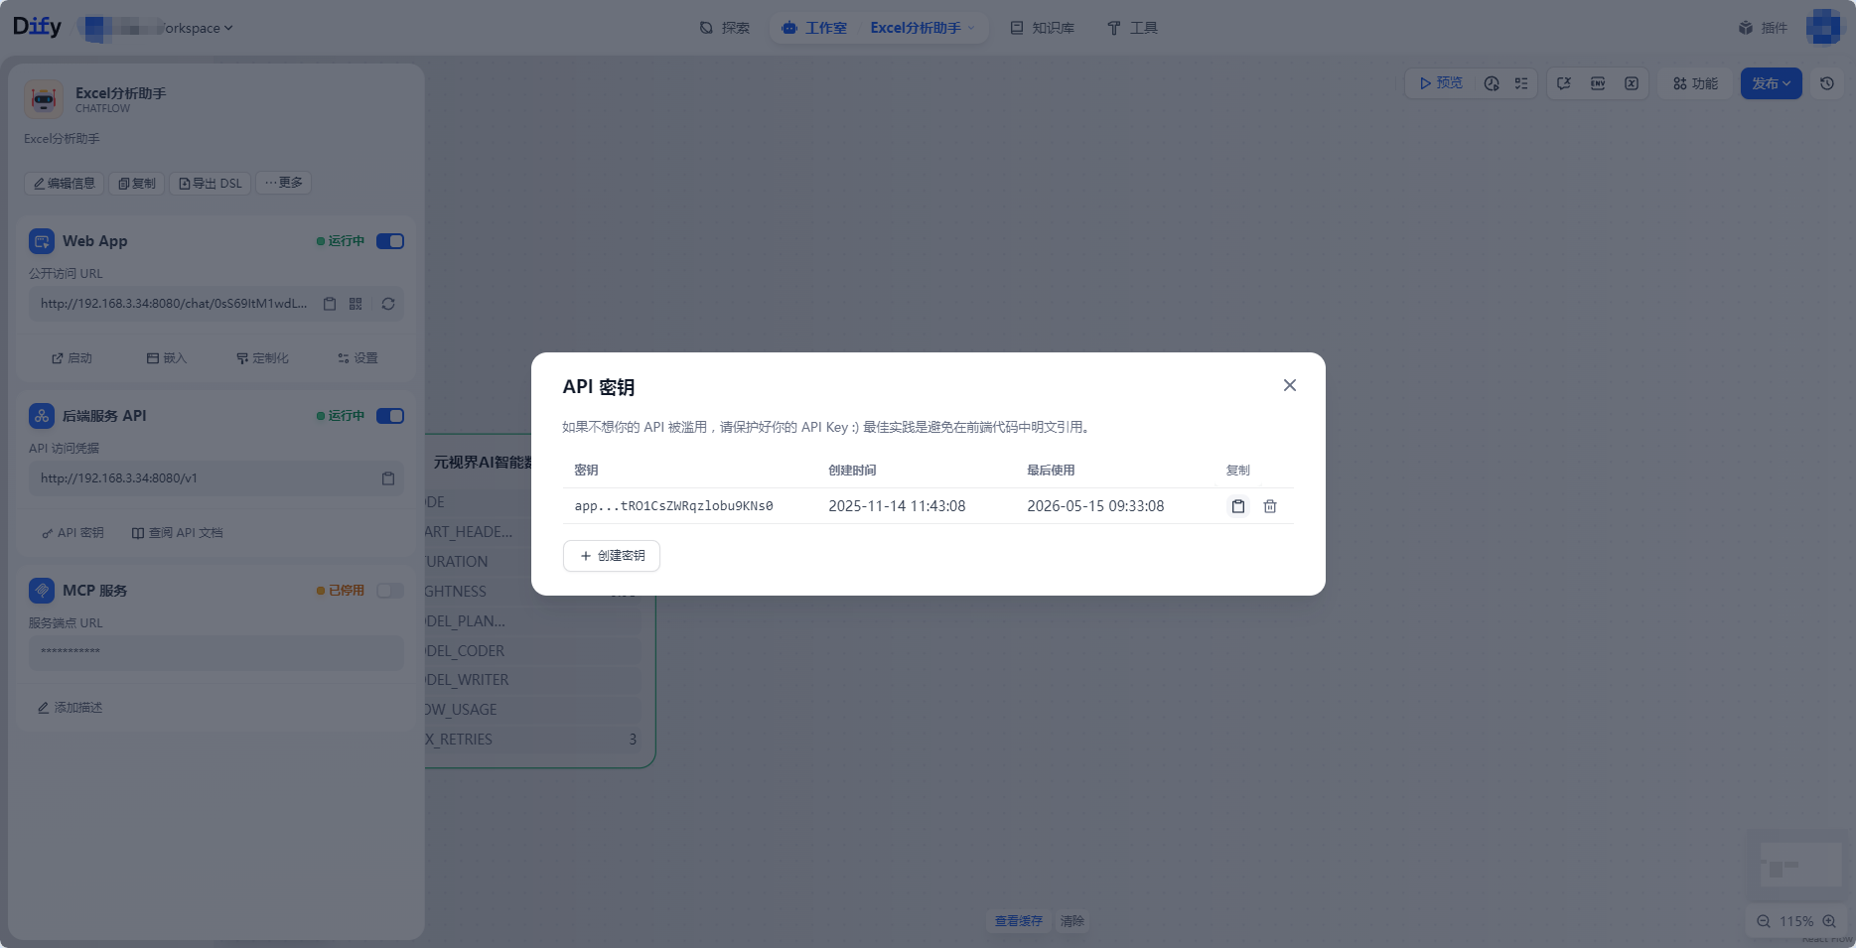The width and height of the screenshot is (1856, 948).
Task: Copy the Web App public URL
Action: click(330, 304)
